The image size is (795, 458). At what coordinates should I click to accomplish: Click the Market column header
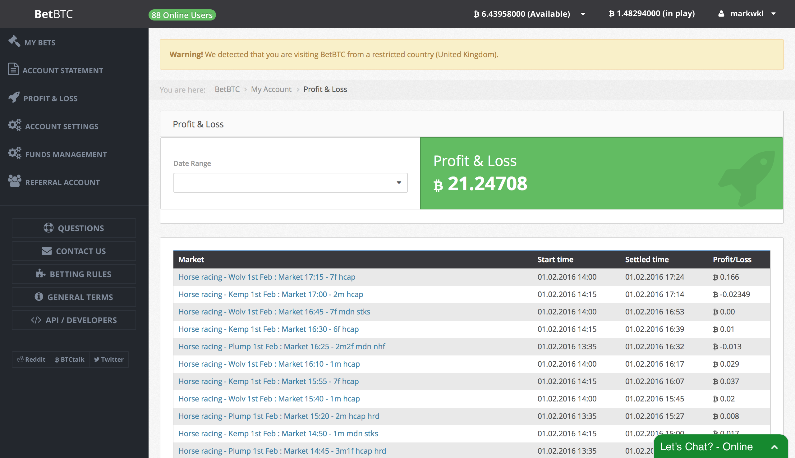point(191,259)
